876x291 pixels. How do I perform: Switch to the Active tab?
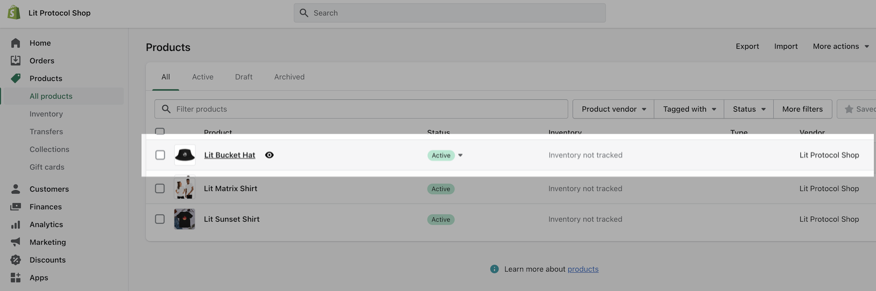(203, 77)
